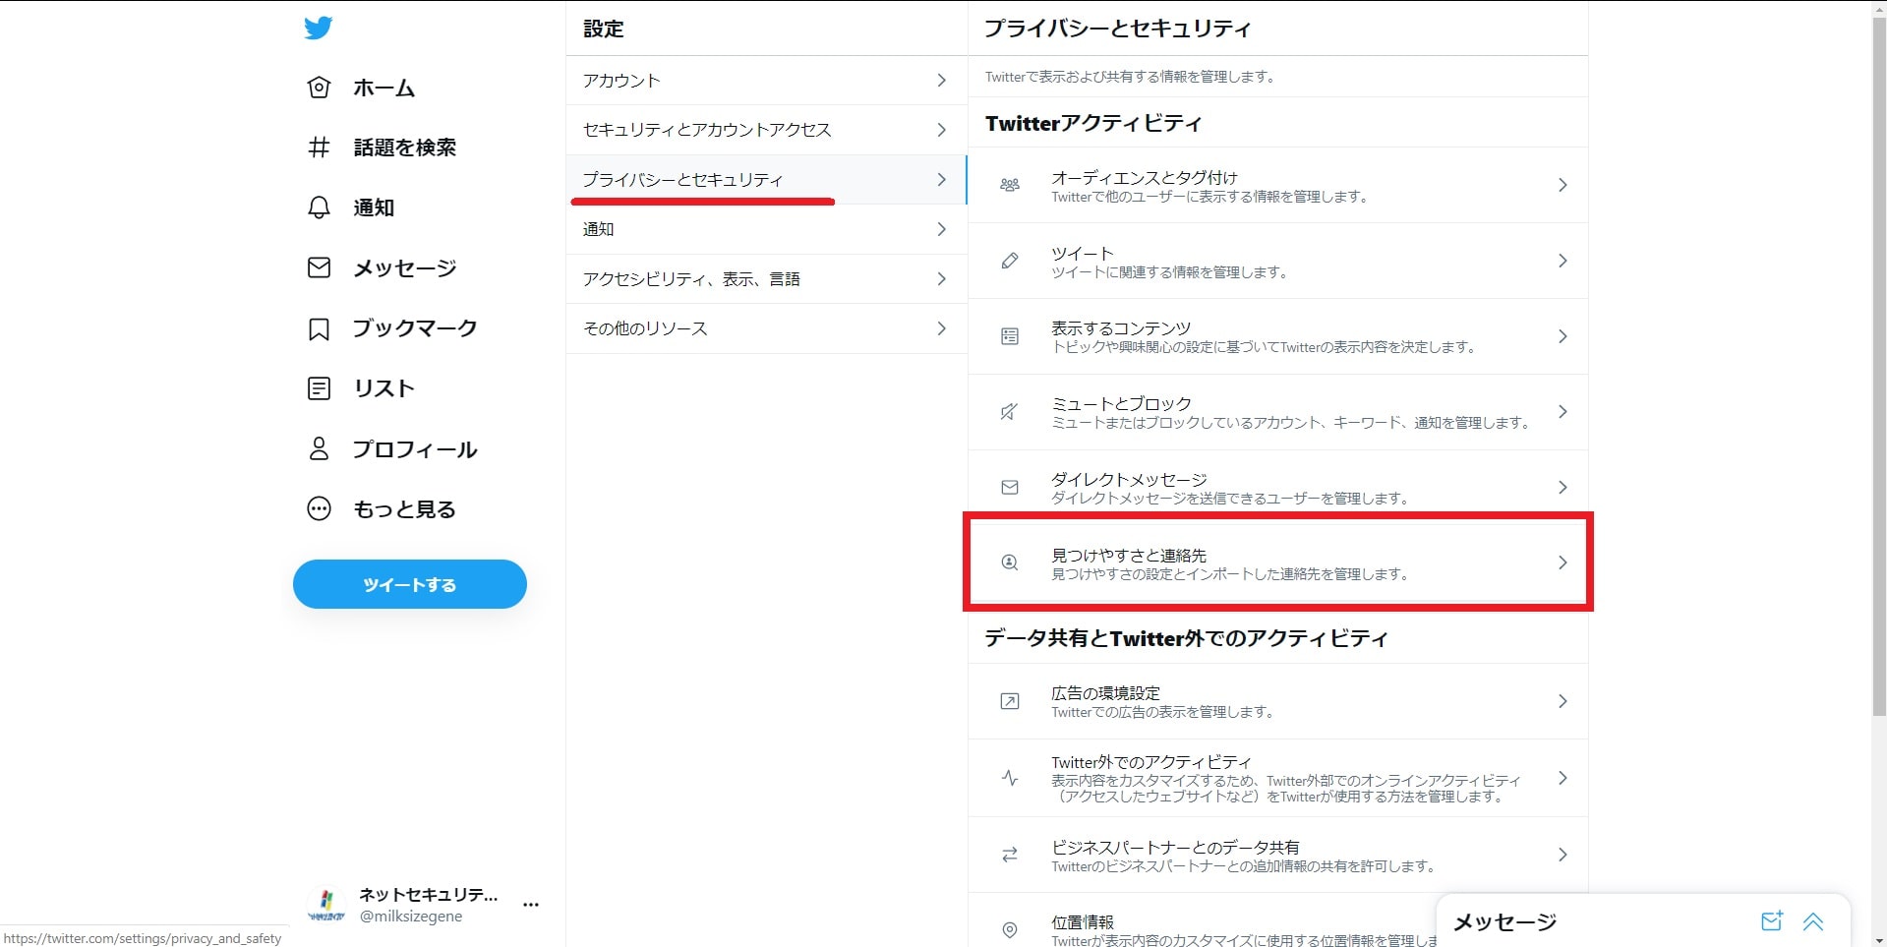
Task: Select プライバシーとセキュリティ menu item
Action: (x=766, y=180)
